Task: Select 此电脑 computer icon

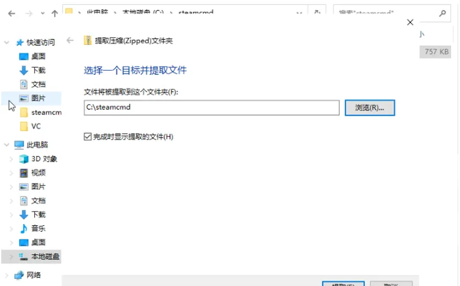Action: (19, 144)
